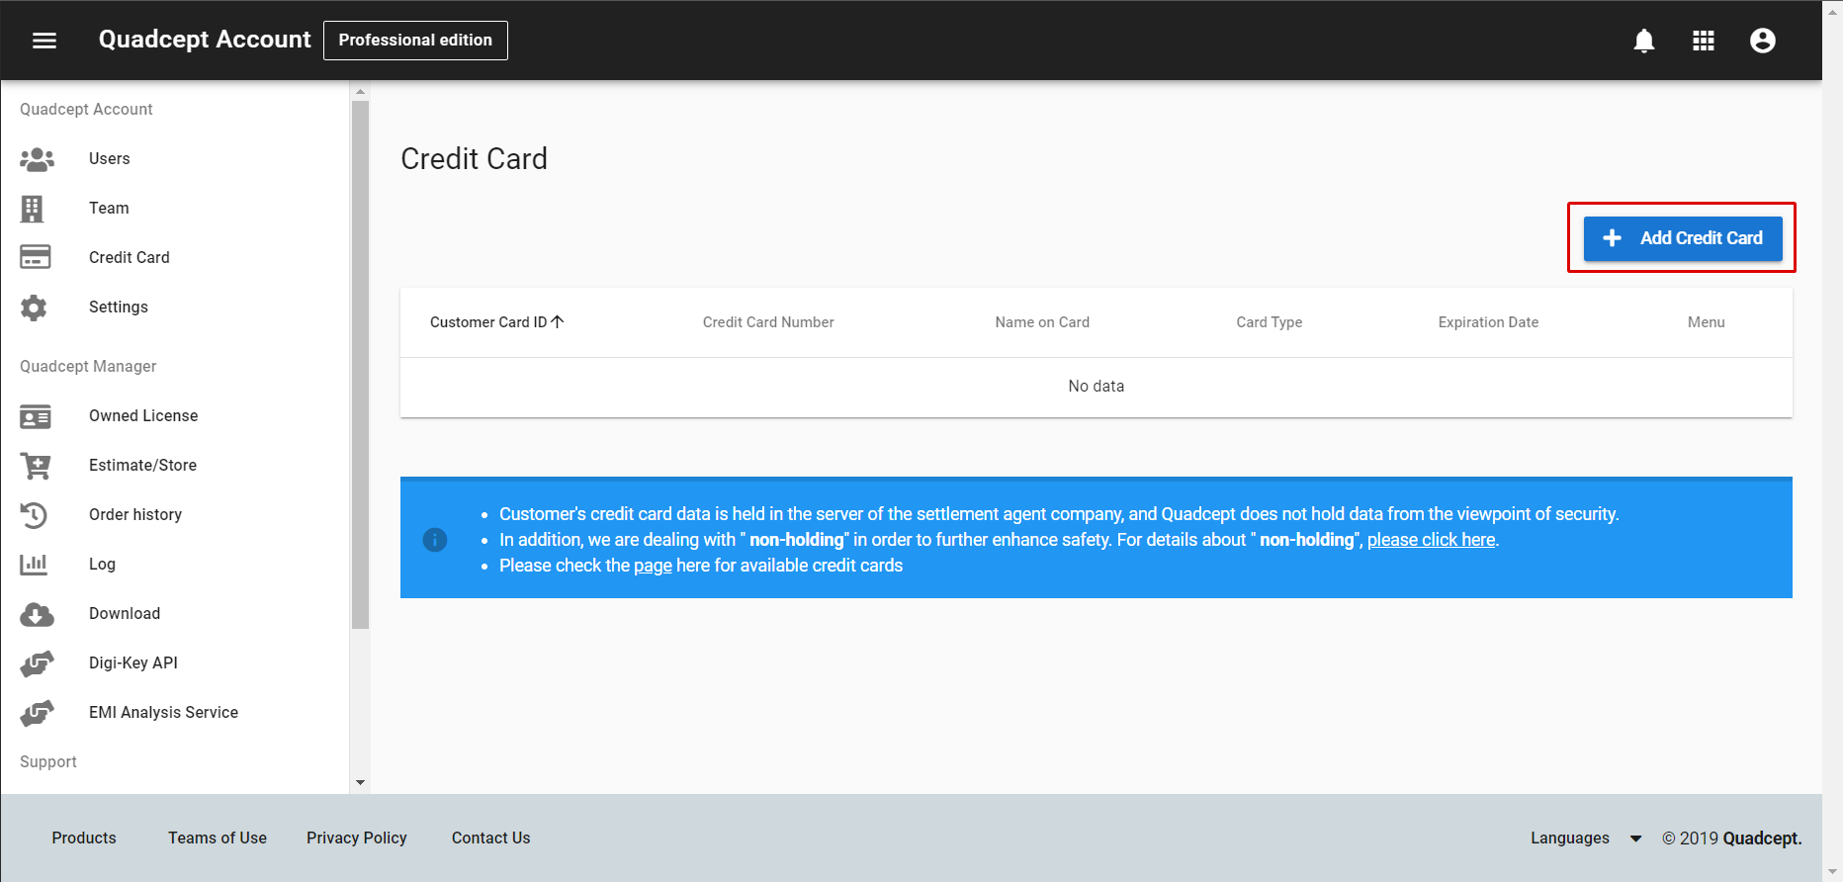This screenshot has width=1843, height=882.
Task: Click the Order history clock icon
Action: click(34, 515)
